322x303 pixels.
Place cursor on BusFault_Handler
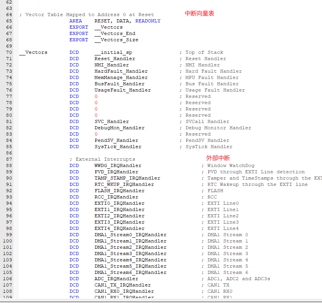120,84
